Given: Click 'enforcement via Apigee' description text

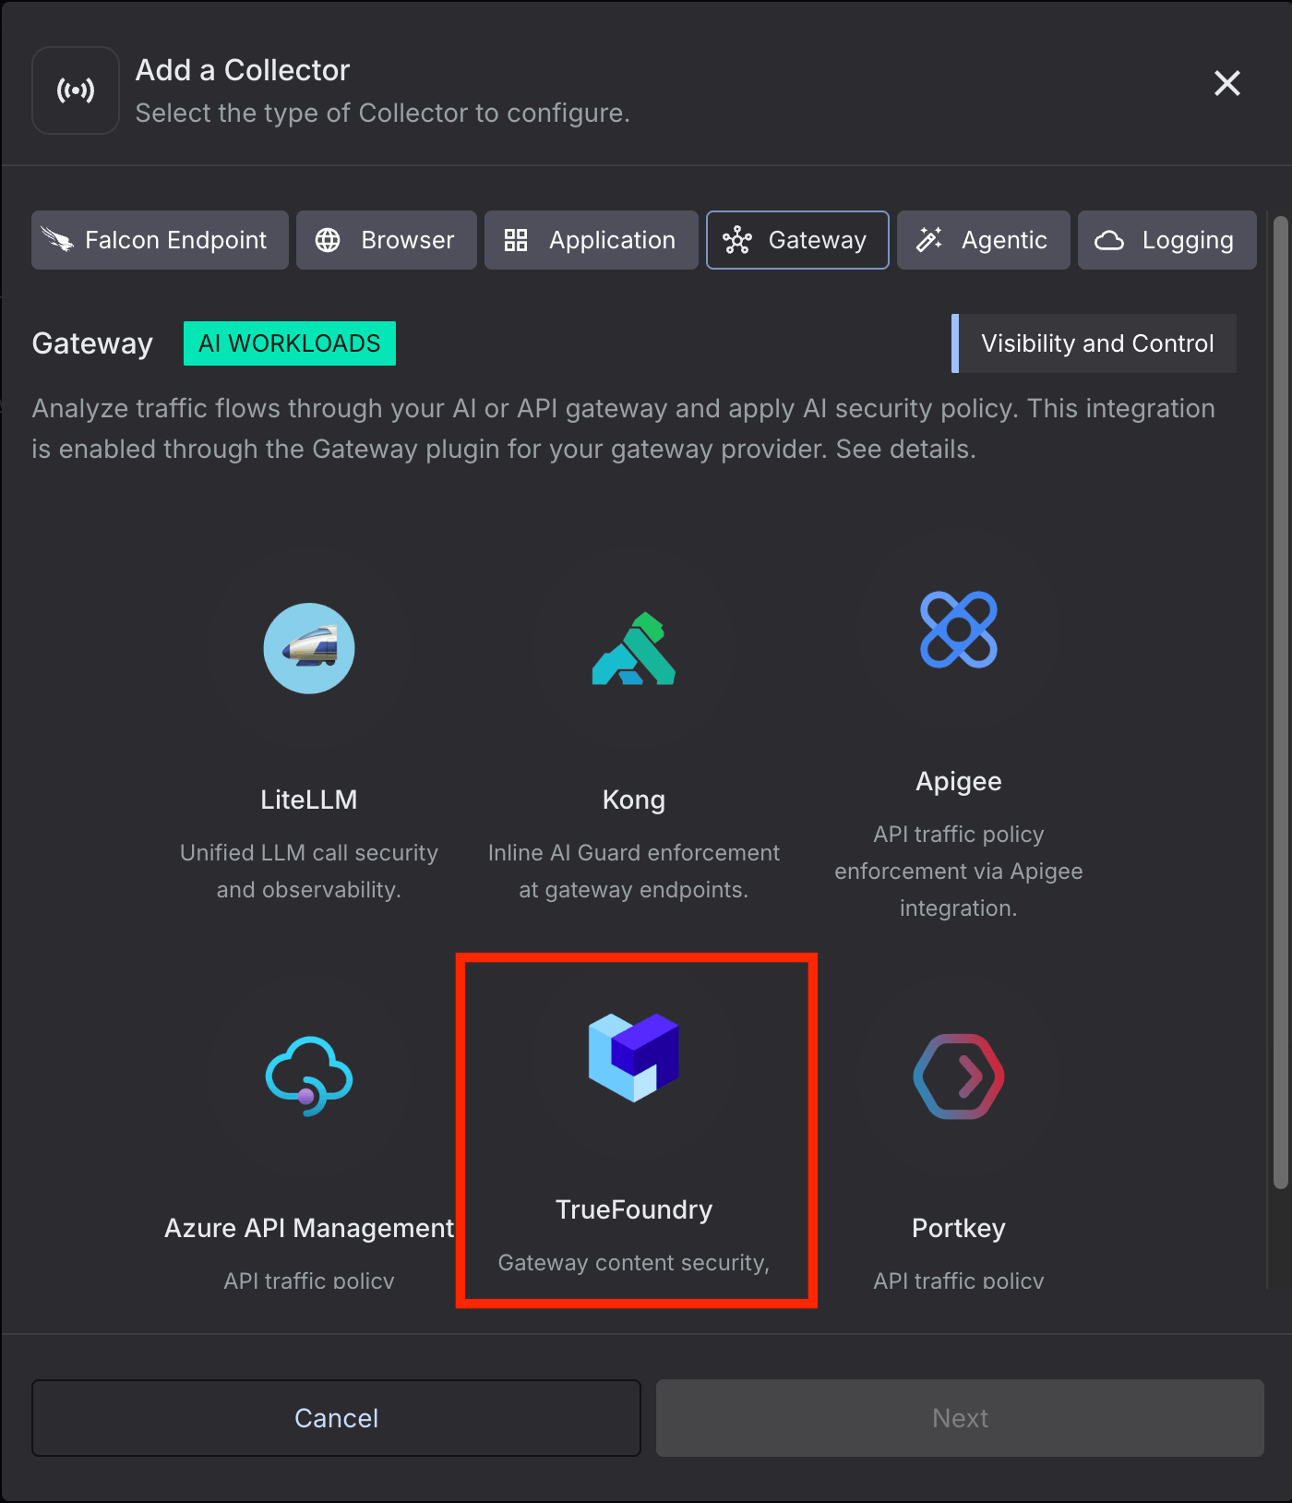Looking at the screenshot, I should click(x=959, y=871).
